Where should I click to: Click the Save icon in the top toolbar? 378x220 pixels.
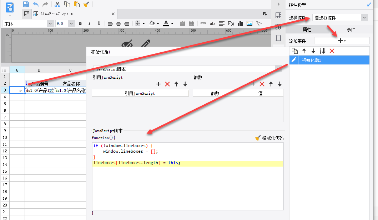coord(26,4)
